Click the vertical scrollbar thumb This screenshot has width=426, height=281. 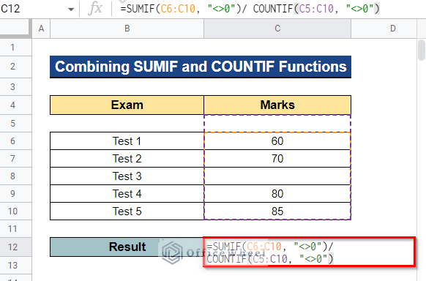pyautogui.click(x=422, y=50)
